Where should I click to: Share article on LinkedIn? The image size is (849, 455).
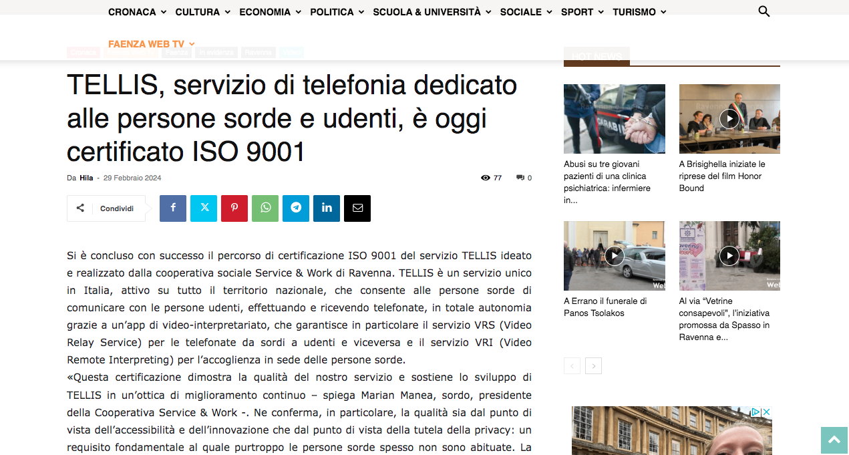(327, 208)
